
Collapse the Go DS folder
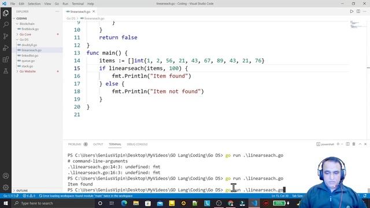[x=37, y=40]
